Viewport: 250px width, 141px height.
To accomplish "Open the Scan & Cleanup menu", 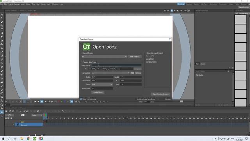I will click(x=14, y=4).
